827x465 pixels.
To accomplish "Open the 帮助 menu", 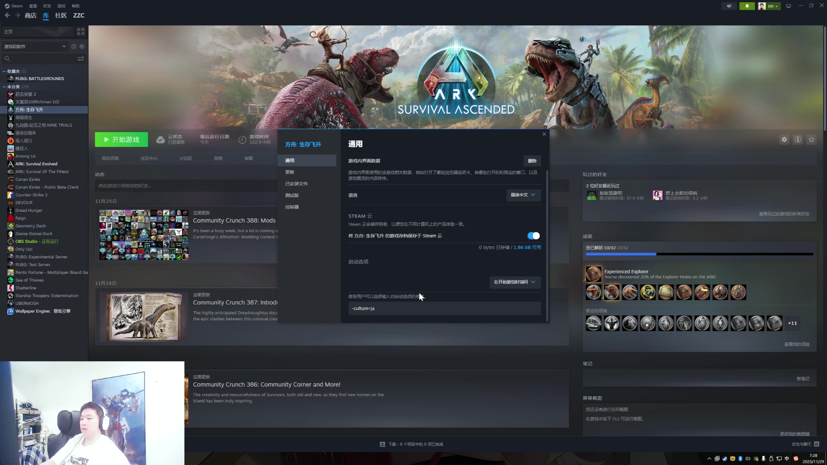I will click(x=76, y=6).
